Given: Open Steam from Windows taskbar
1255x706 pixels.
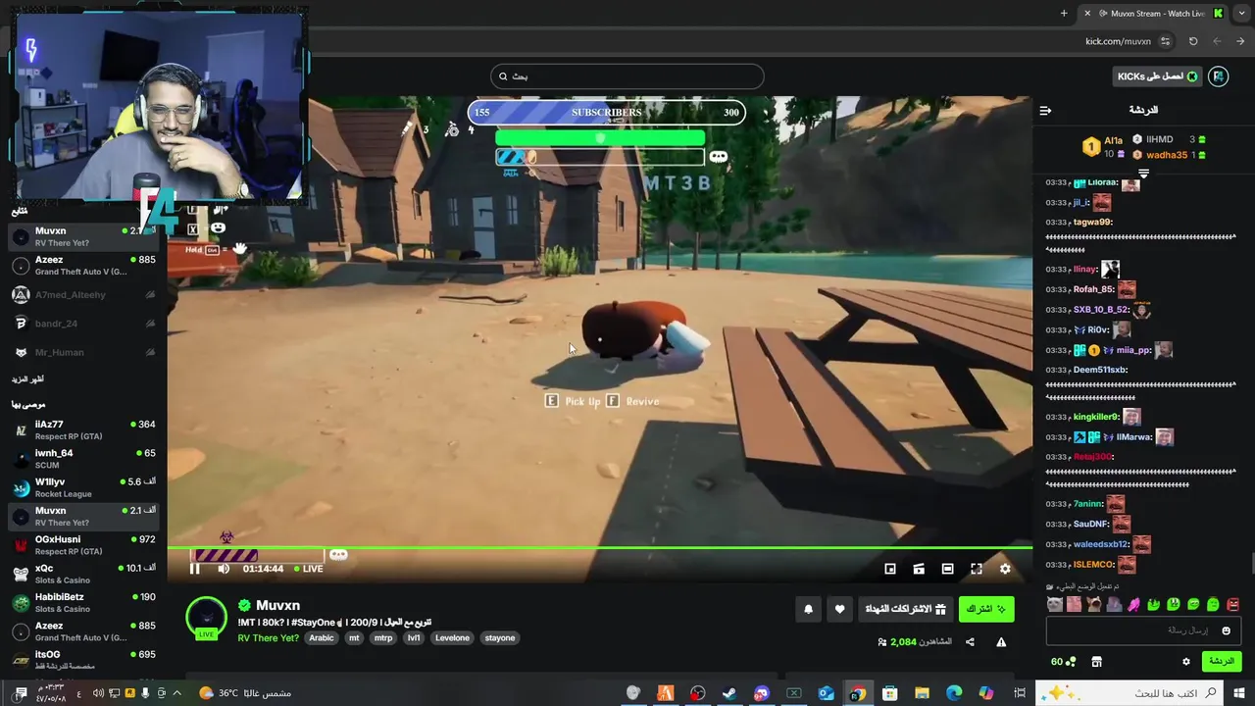Looking at the screenshot, I should (729, 693).
